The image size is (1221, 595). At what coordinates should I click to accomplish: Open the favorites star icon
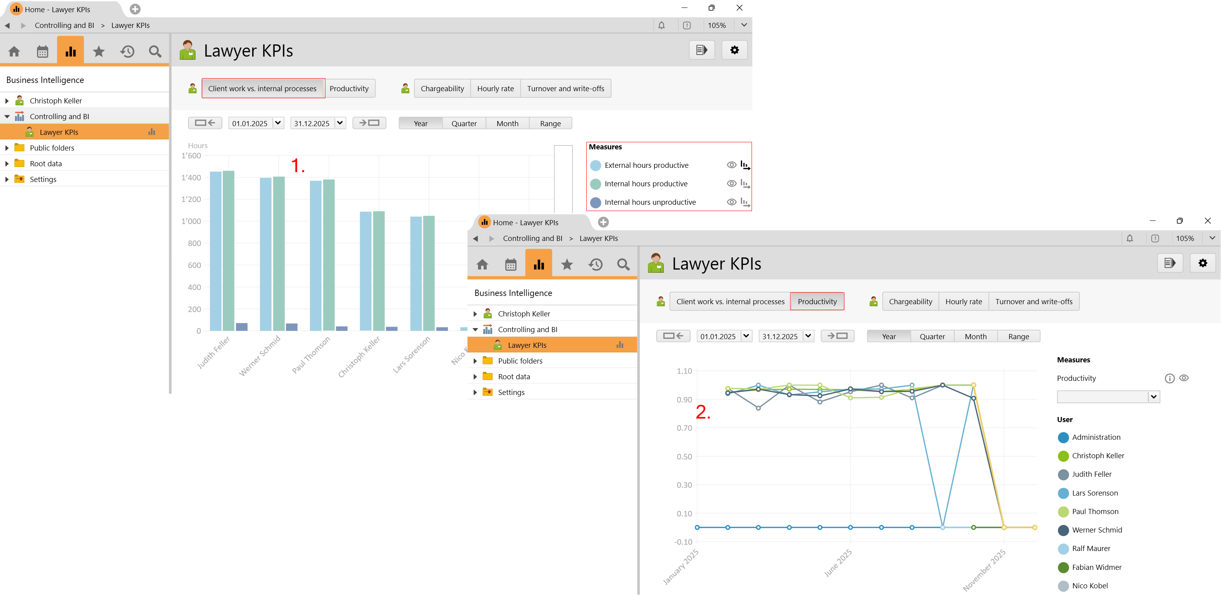[99, 51]
